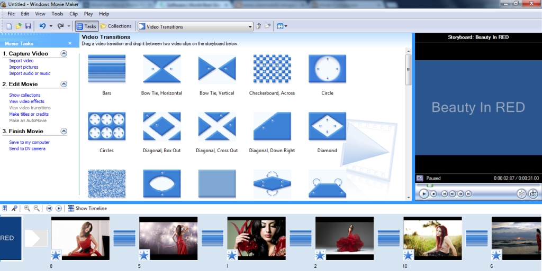
Task: Open the Tools menu
Action: pyautogui.click(x=57, y=14)
